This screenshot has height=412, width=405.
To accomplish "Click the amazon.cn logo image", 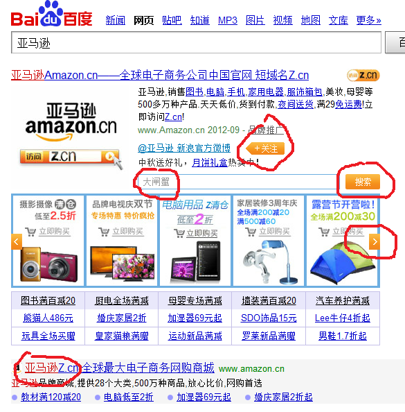I will [x=71, y=121].
